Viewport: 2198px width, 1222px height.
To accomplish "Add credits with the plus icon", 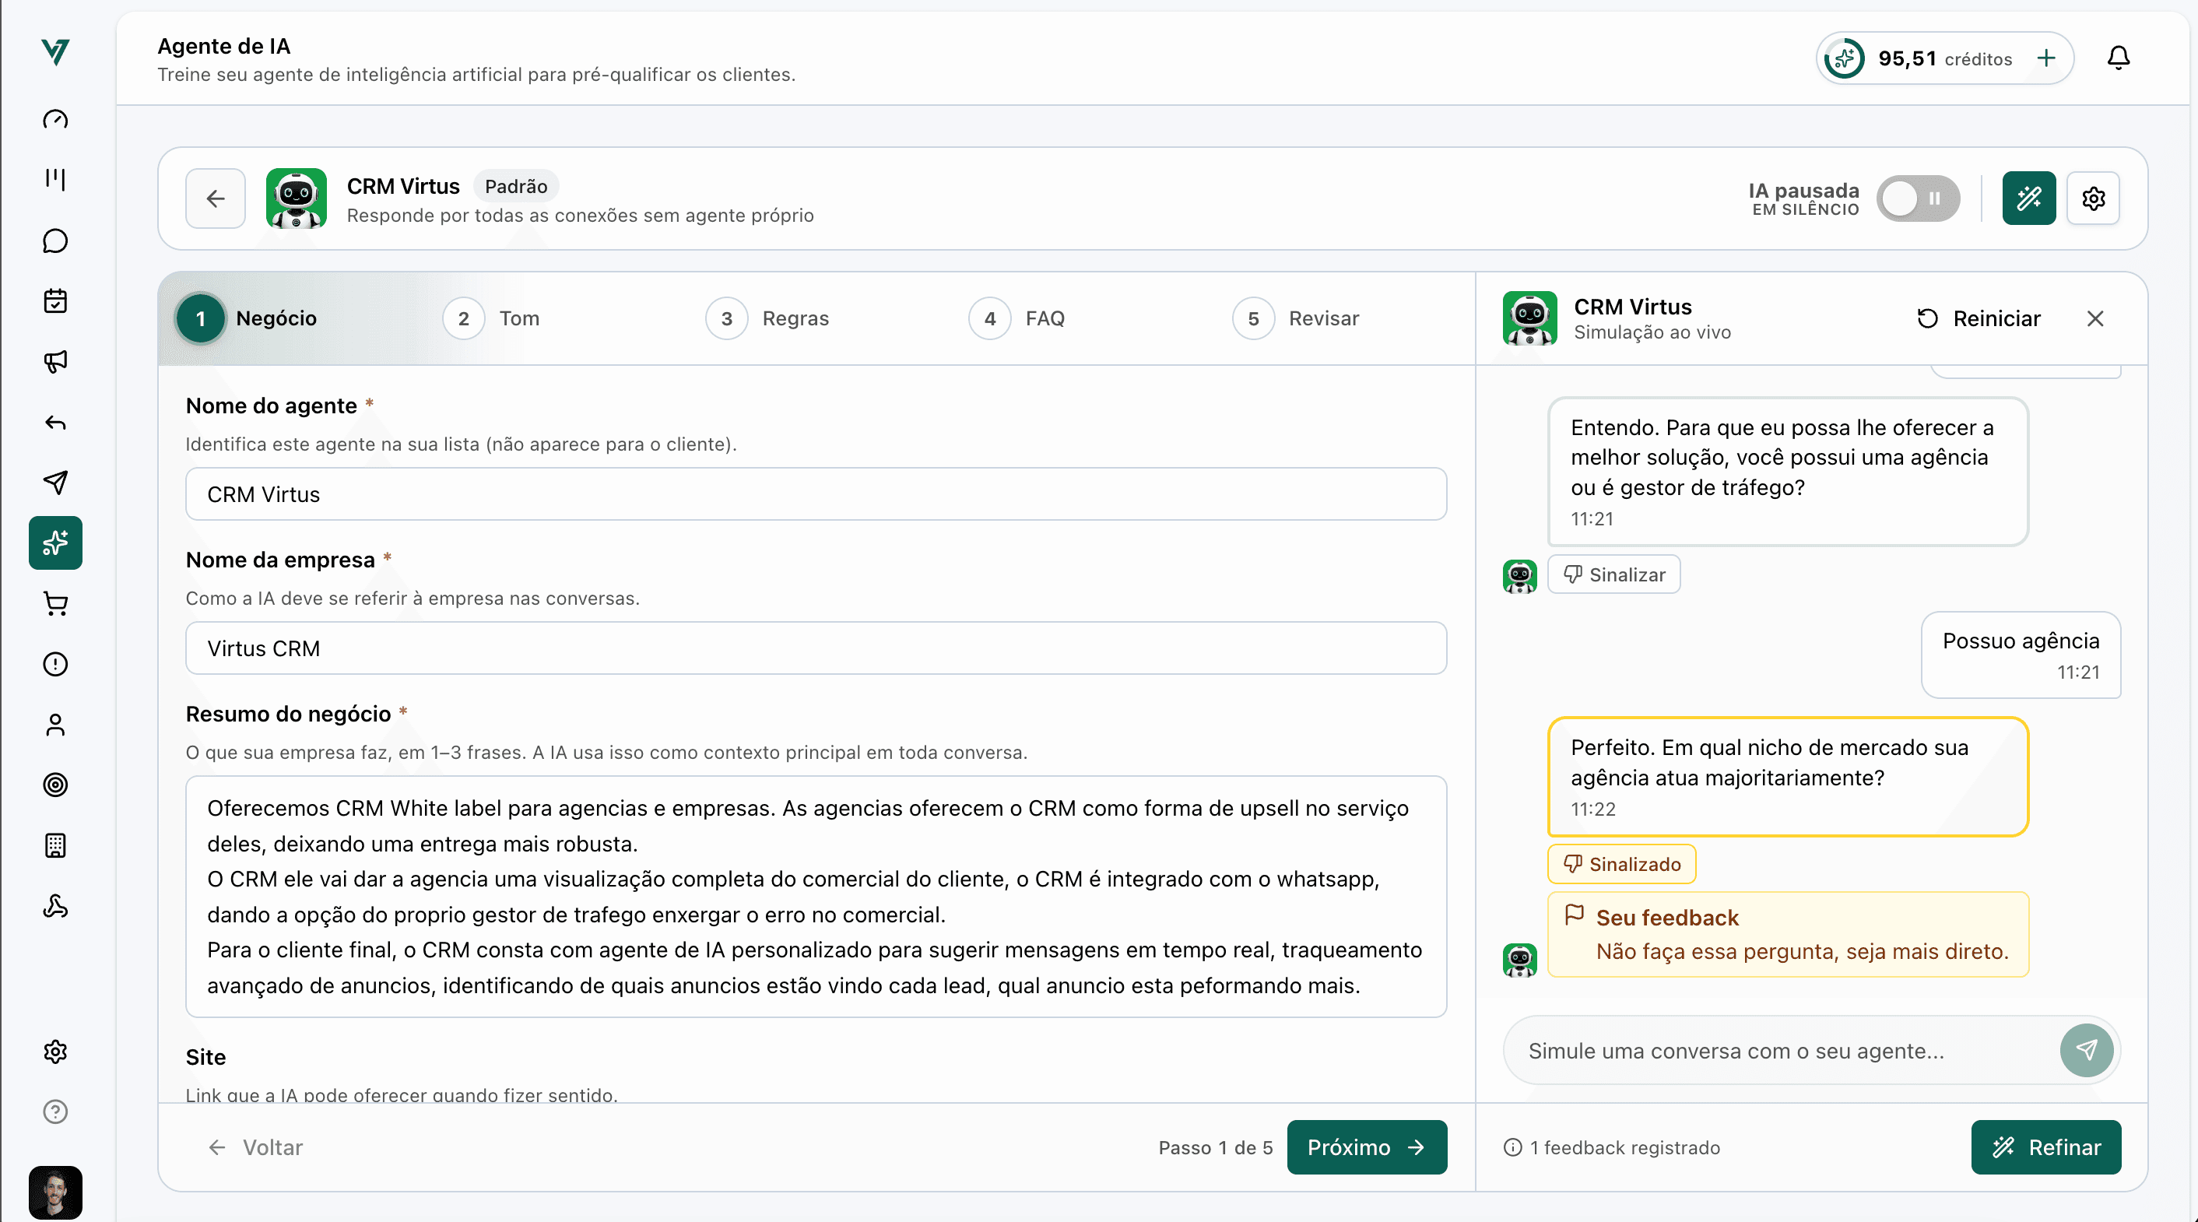I will click(x=2046, y=58).
